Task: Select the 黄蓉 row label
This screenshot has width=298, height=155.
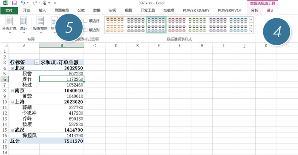Action: coord(27,96)
